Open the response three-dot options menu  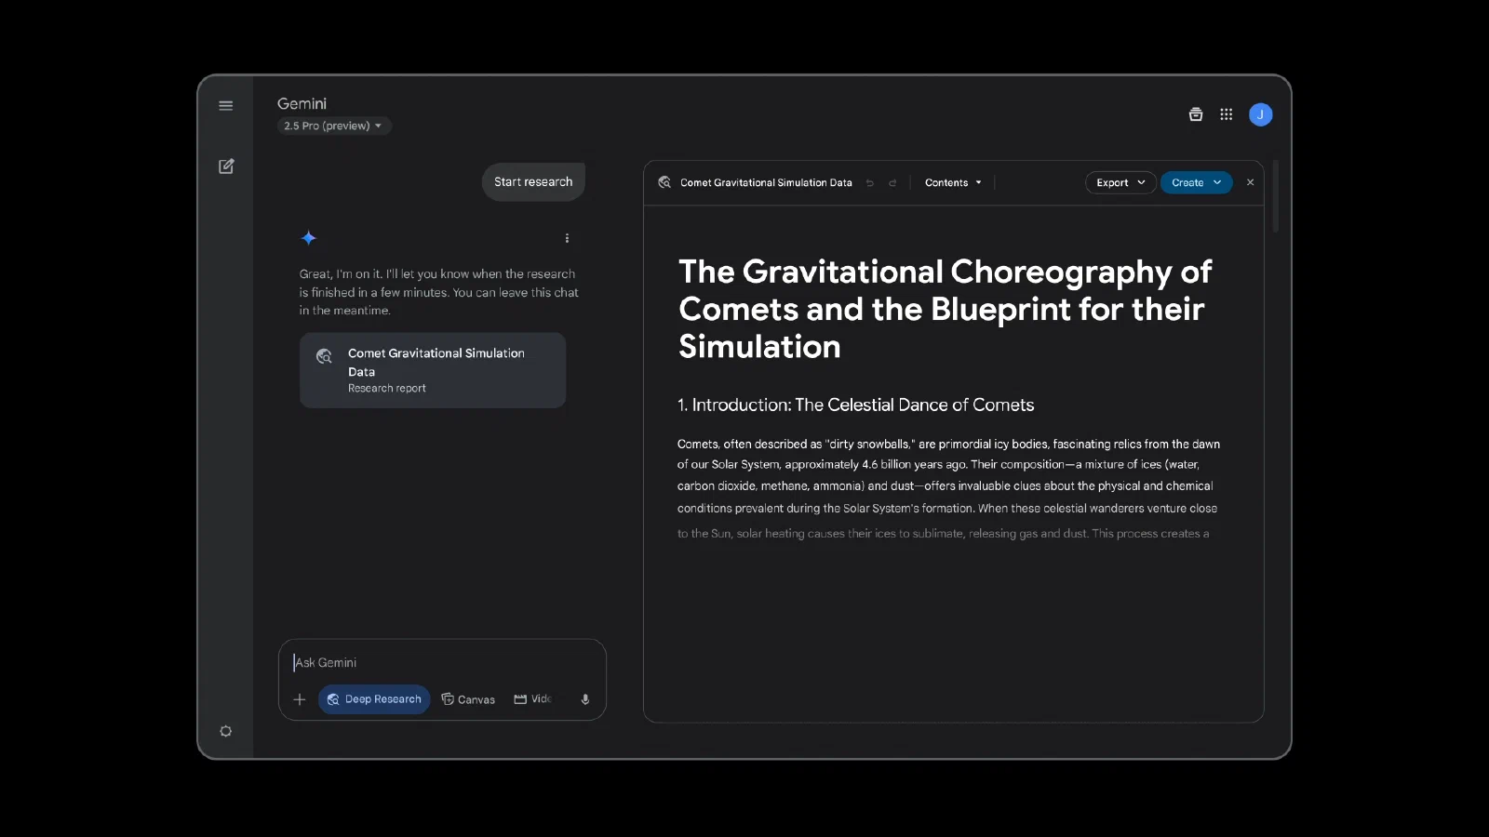point(567,238)
